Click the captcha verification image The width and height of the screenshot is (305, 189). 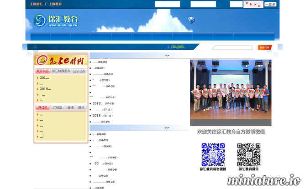click(x=253, y=5)
